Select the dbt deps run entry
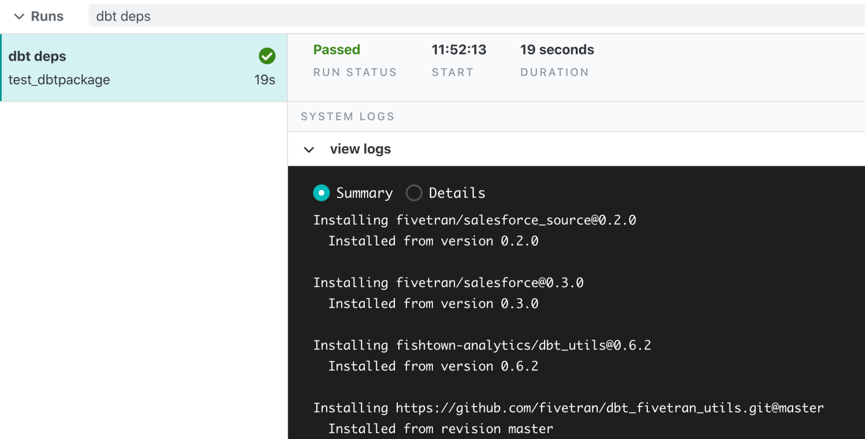Viewport: 865px width, 439px height. [144, 67]
